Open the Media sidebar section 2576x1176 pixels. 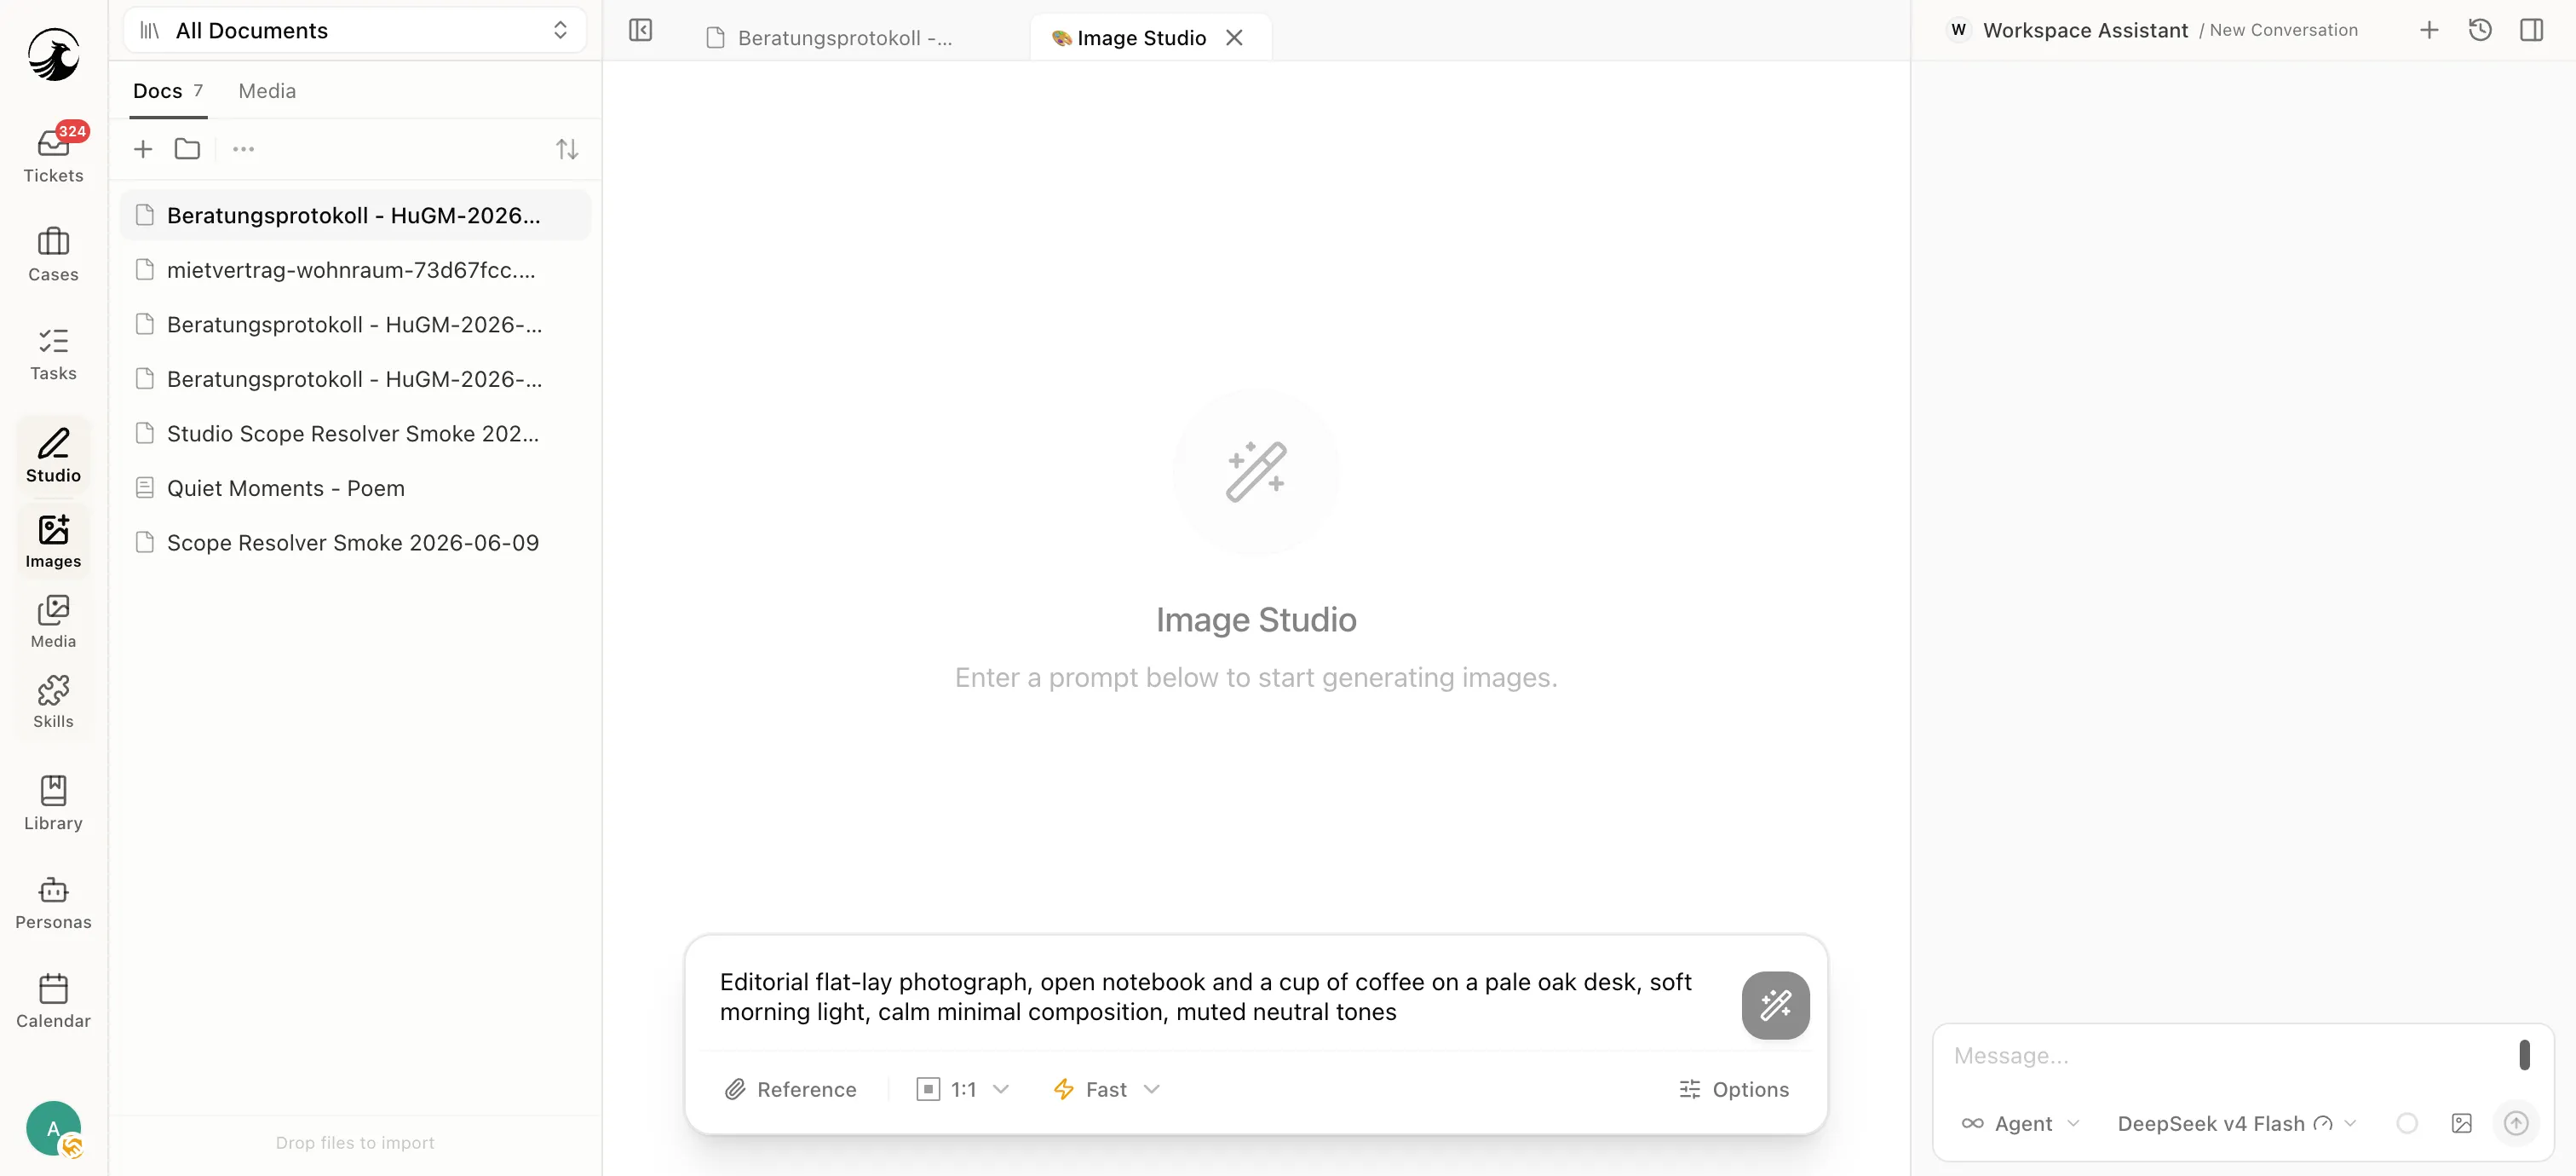click(x=53, y=621)
